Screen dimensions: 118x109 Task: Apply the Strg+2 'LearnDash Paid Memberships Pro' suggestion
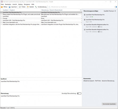tap(95, 21)
